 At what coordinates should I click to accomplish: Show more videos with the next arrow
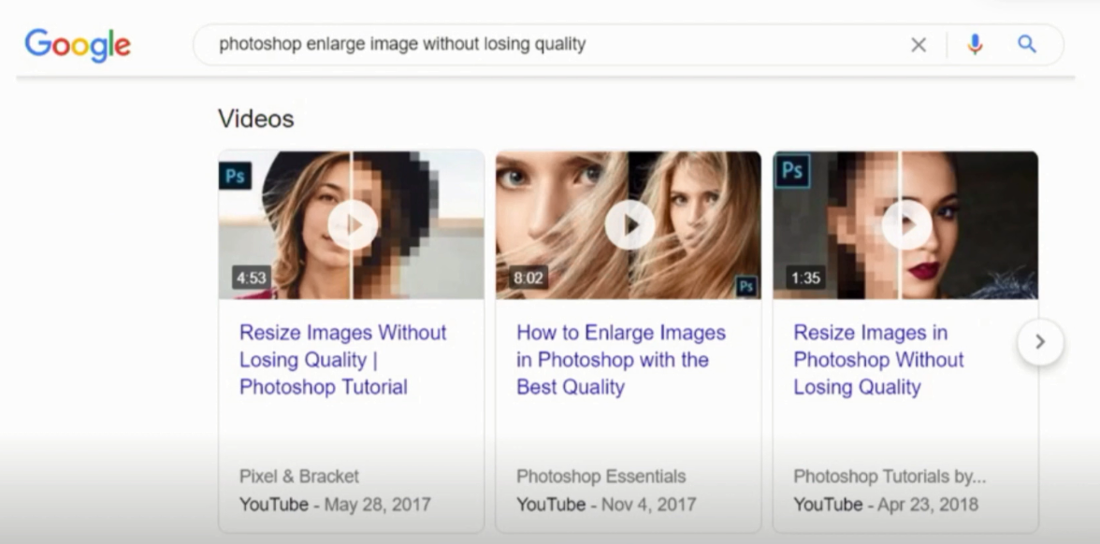(1040, 341)
